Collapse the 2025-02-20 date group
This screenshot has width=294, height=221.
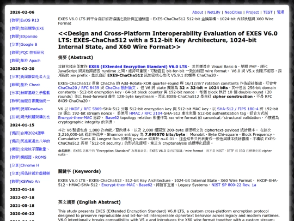point(22,69)
